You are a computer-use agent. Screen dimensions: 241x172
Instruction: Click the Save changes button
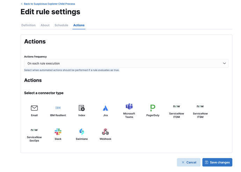point(217,162)
